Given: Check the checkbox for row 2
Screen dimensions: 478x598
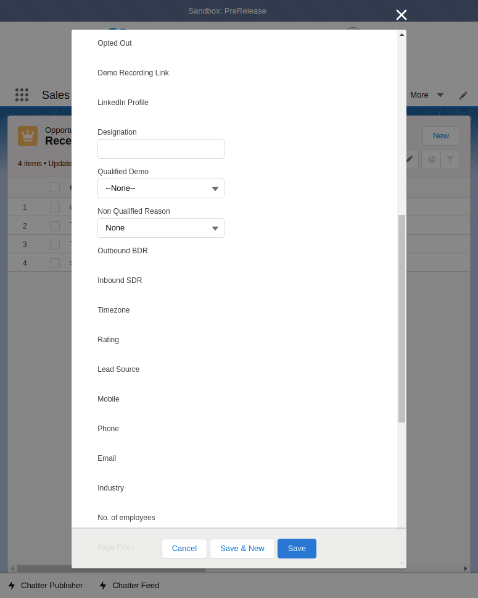Looking at the screenshot, I should click(x=55, y=226).
